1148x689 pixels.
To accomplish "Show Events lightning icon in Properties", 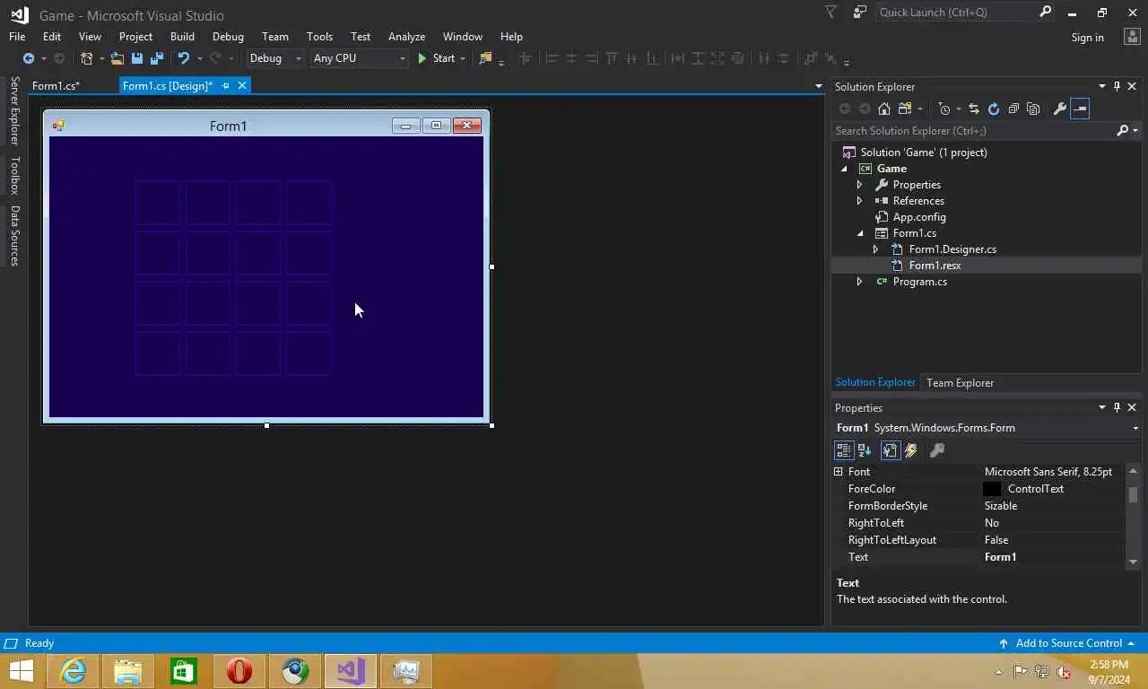I will (911, 450).
